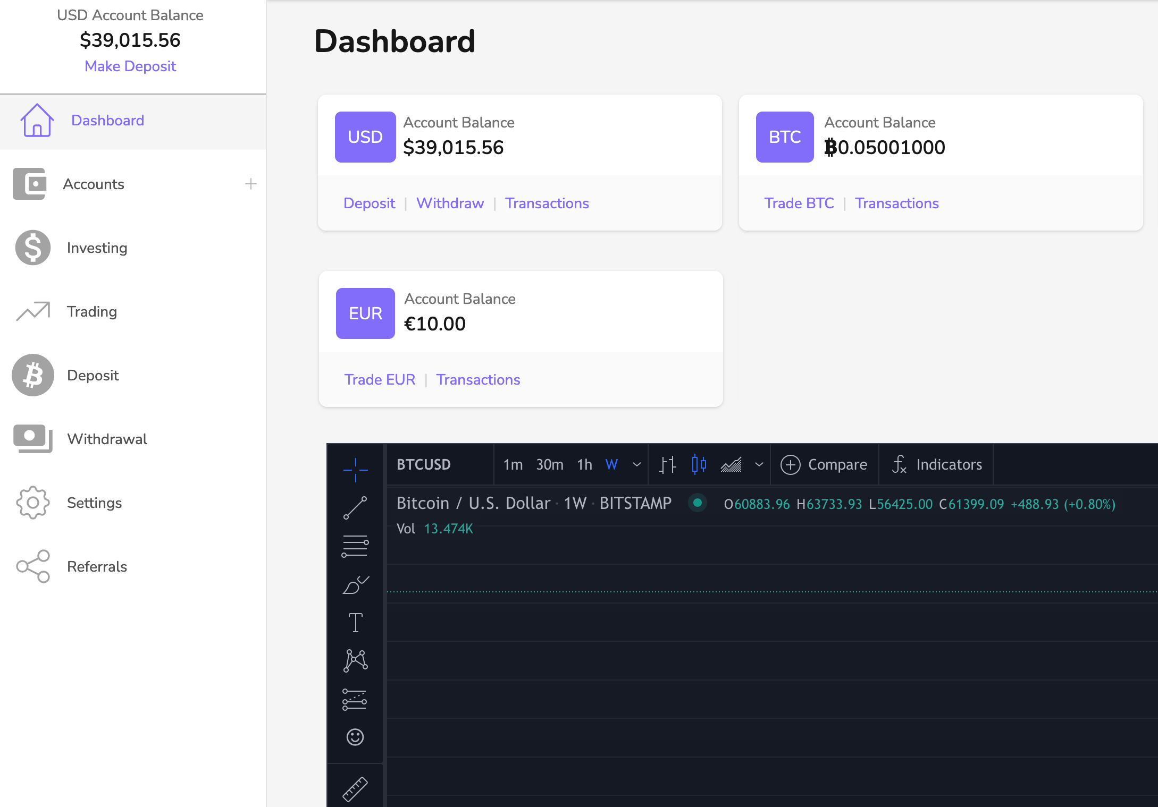Expand the chart style dropdown arrow
The width and height of the screenshot is (1158, 807).
(759, 464)
